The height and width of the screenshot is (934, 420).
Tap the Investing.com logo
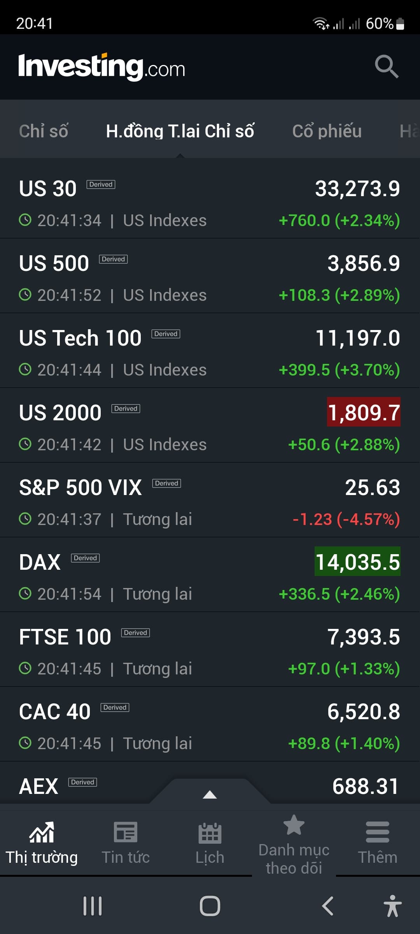click(x=101, y=67)
